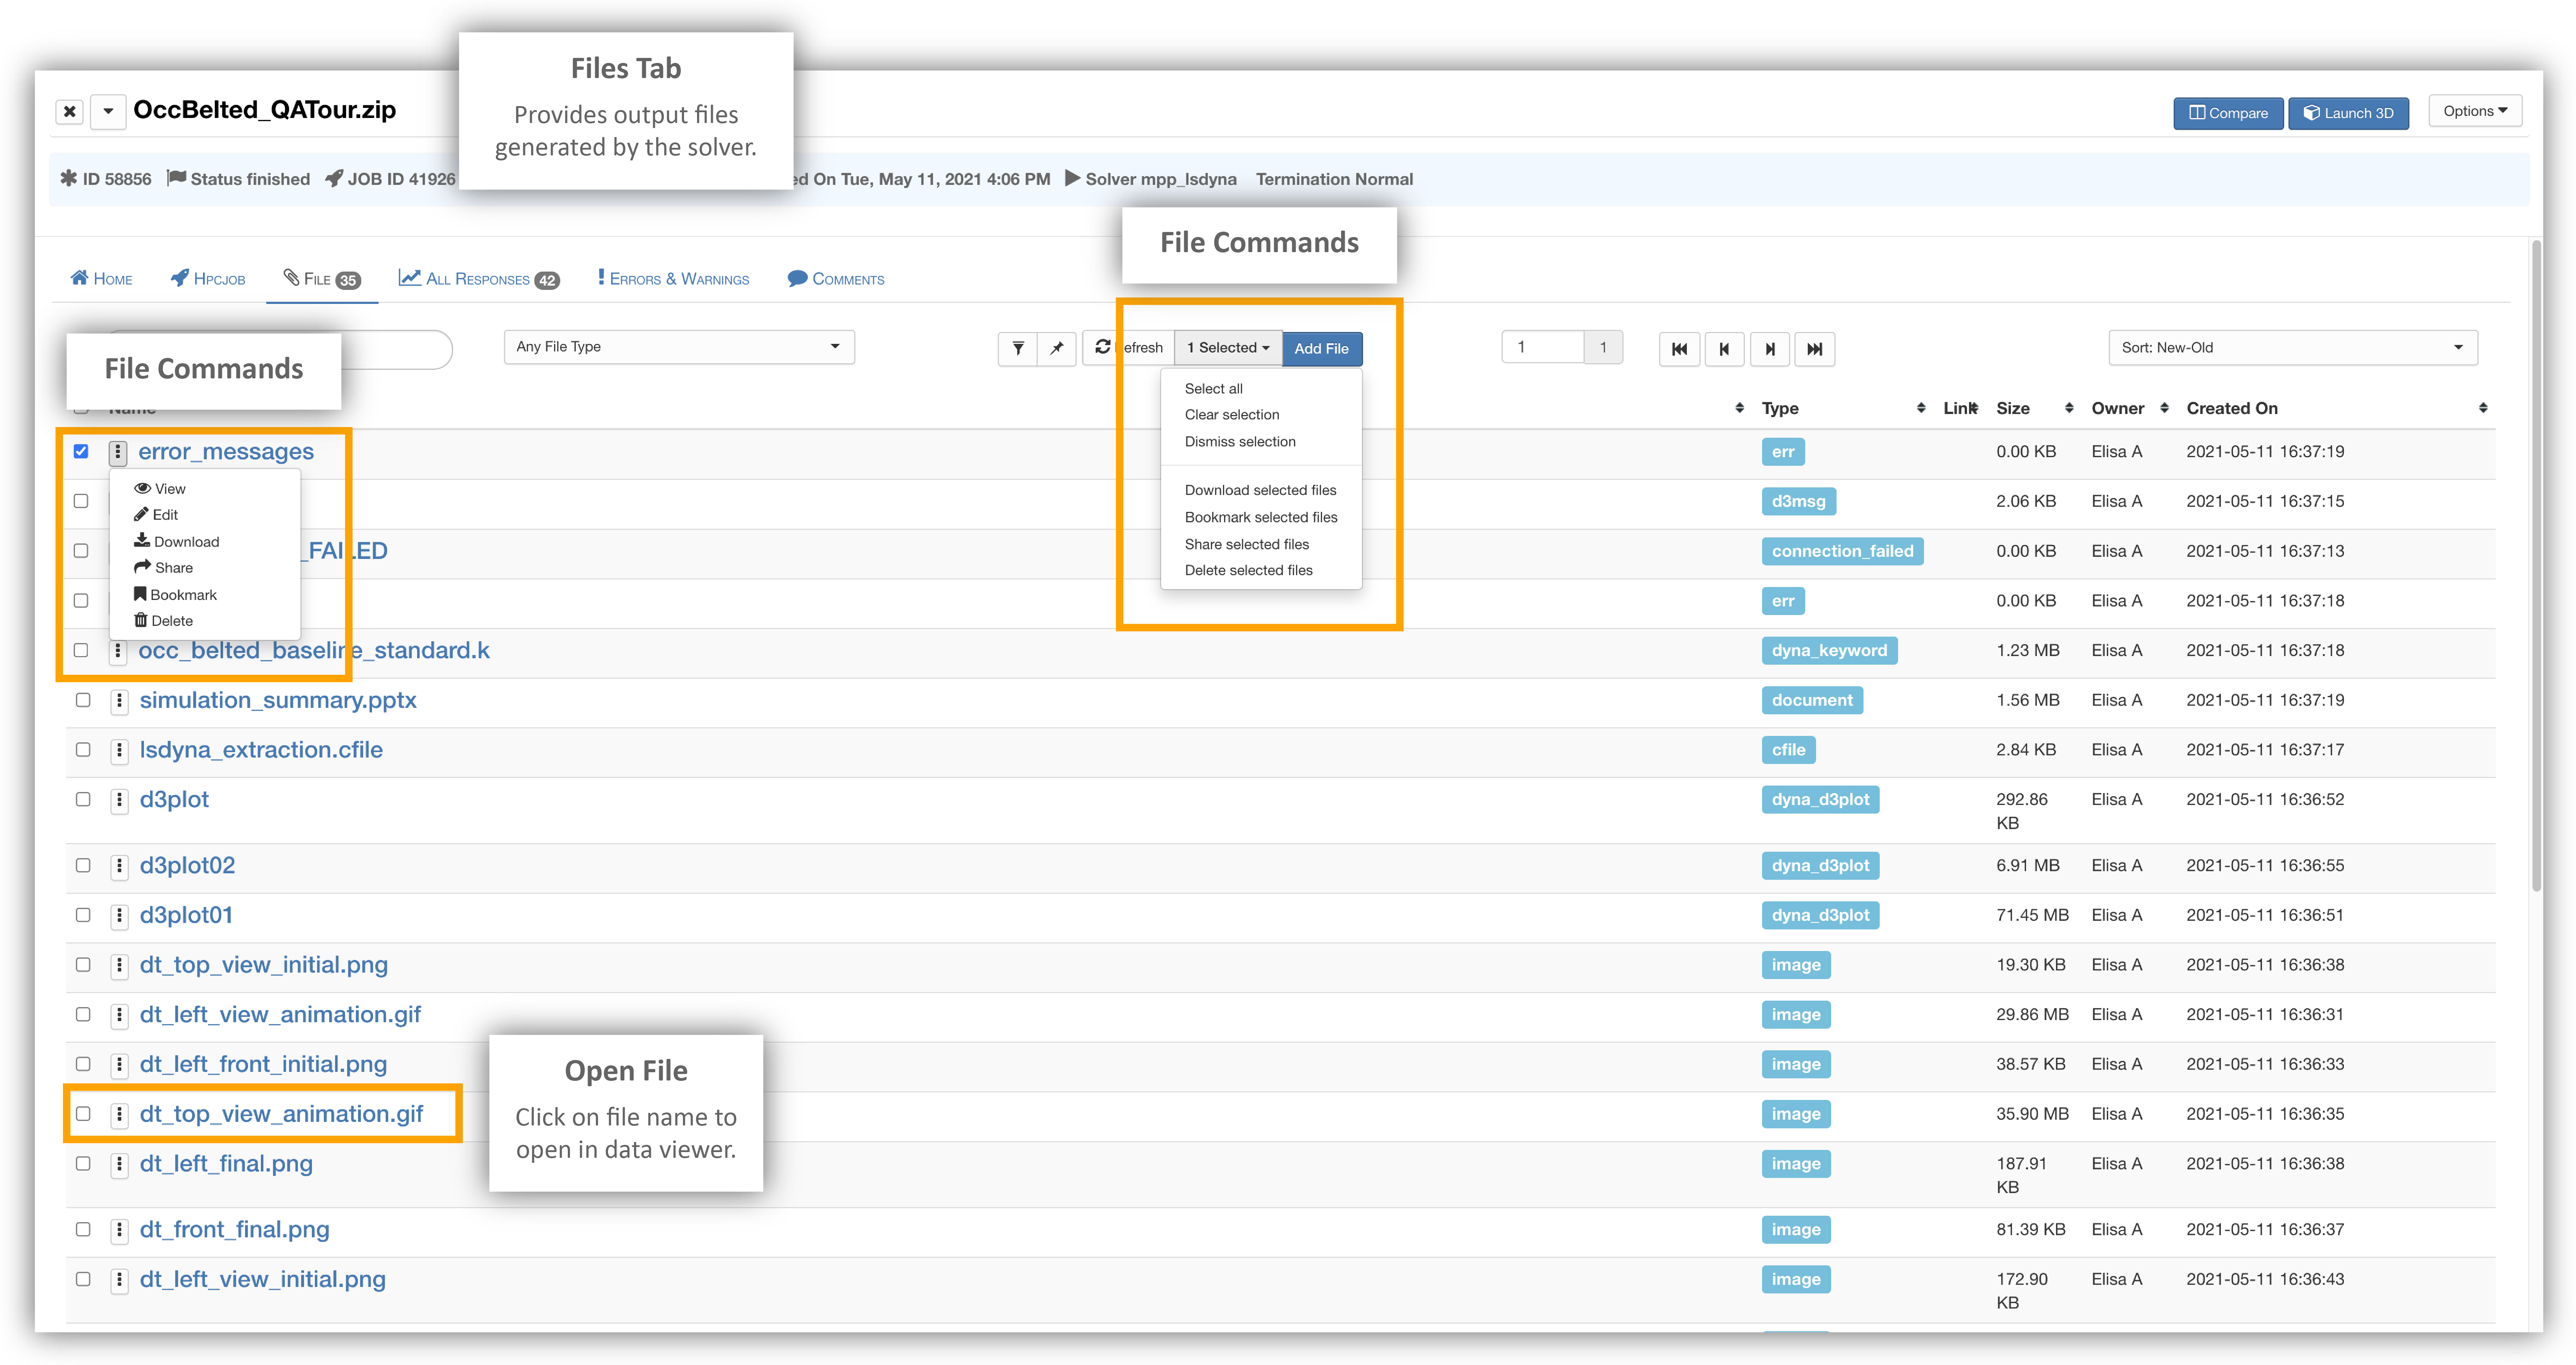Screen dimensions: 2576x1365
Task: Open kebab menu for dt_left_final.png
Action: point(119,1164)
